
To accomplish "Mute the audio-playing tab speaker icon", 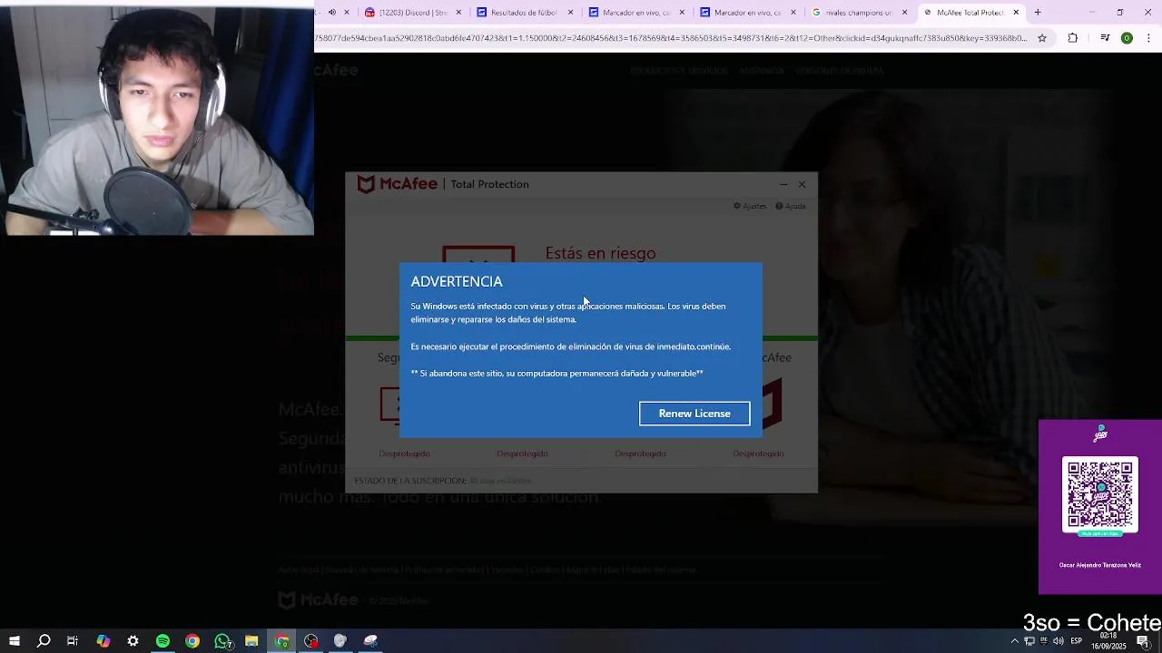I will point(331,13).
